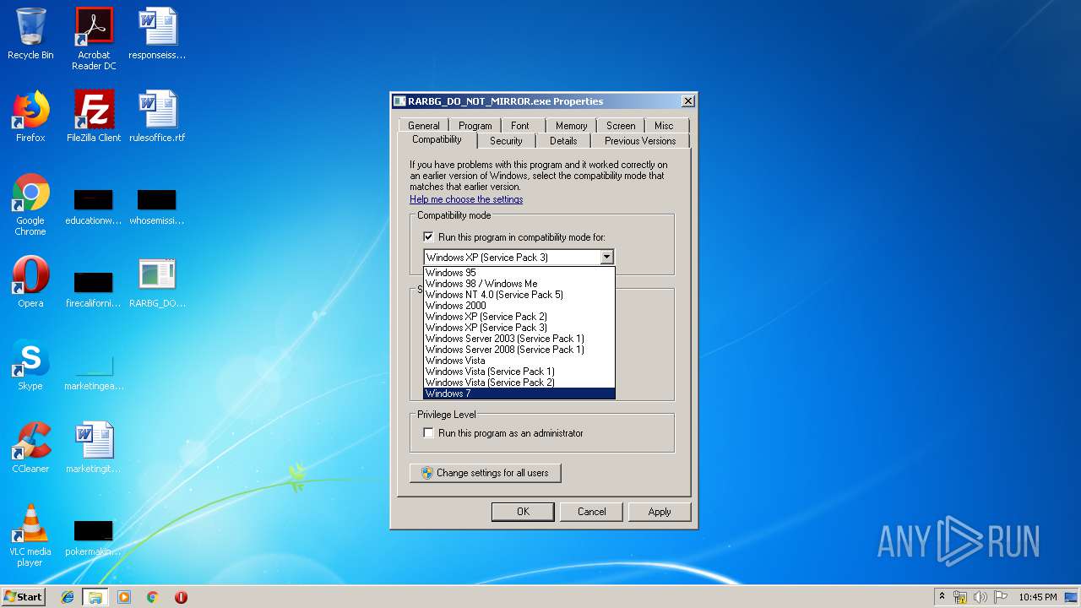The width and height of the screenshot is (1081, 608).
Task: Choose Windows Vista (Service Pack 1)
Action: (x=519, y=372)
